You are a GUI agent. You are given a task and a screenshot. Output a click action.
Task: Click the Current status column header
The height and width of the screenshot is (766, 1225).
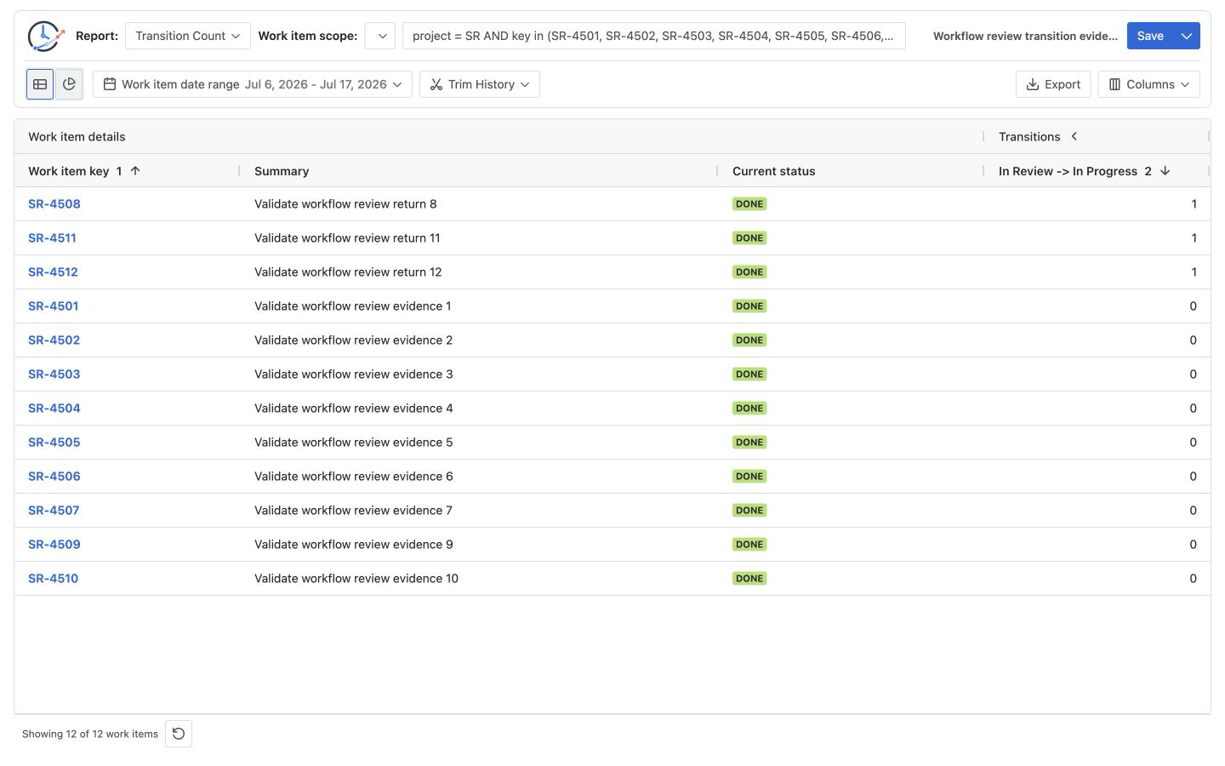tap(851, 171)
